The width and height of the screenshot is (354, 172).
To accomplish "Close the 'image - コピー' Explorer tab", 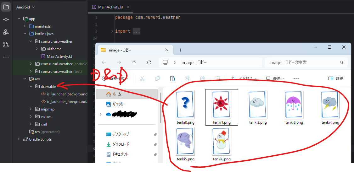I will click(166, 50).
